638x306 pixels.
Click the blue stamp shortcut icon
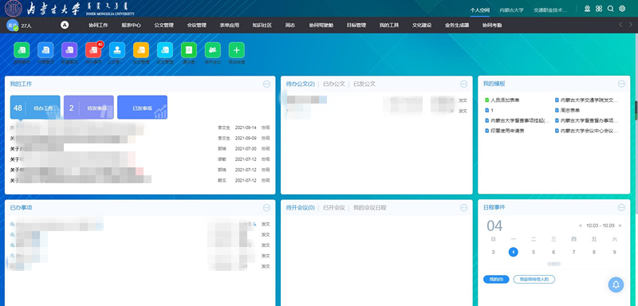117,50
